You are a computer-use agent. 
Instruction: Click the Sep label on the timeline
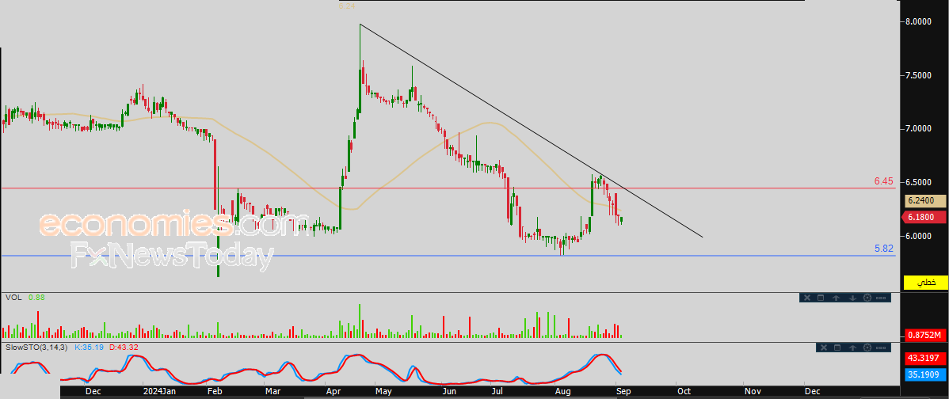623,392
